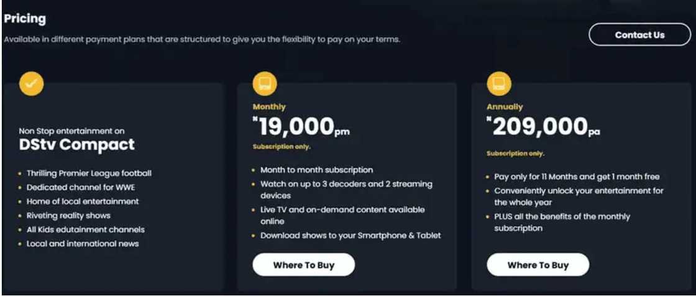Click 'Month to month subscription' feature
696x296 pixels.
pos(317,170)
